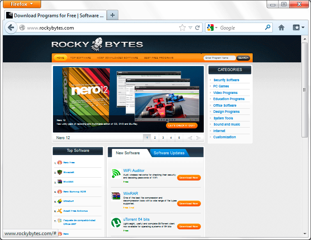Open the Design Programs category
This screenshot has height=240, width=311.
point(226,112)
